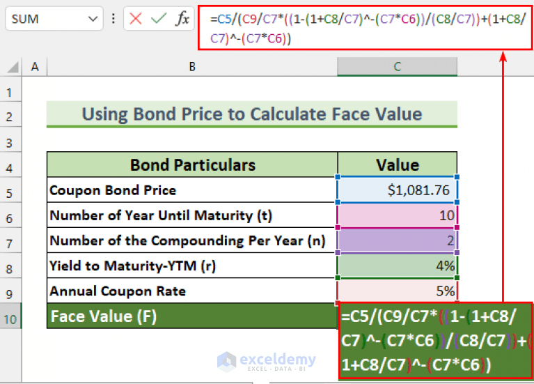
Task: Select the 'Coupon Bond Price' label cell
Action: 192,190
